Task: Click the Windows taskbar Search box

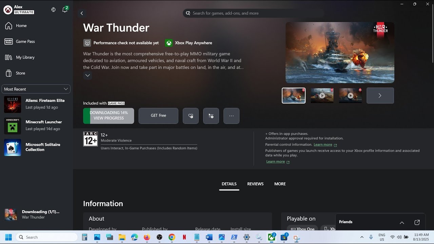Action: pyautogui.click(x=46, y=237)
